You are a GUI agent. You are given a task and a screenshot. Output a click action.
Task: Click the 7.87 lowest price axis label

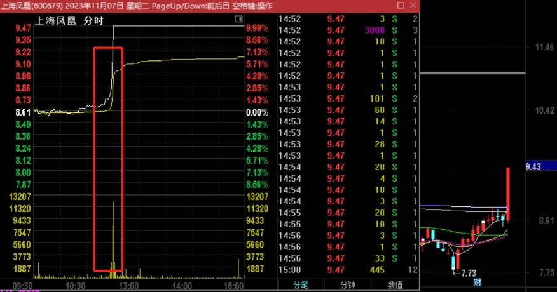[x=23, y=185]
